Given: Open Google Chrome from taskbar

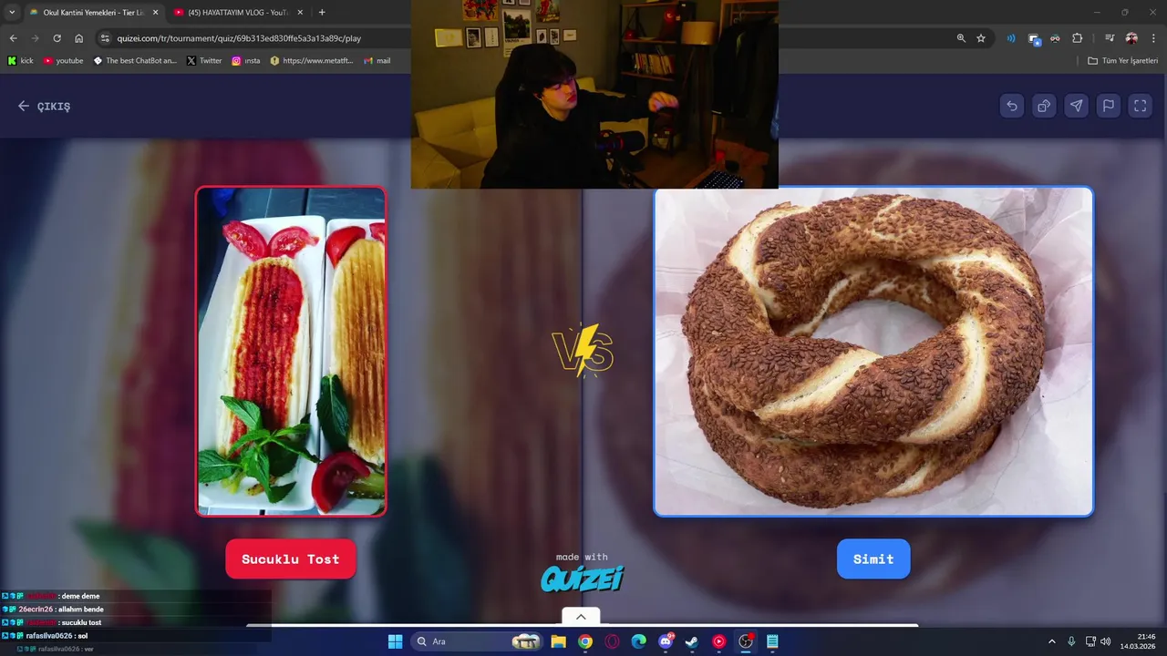Looking at the screenshot, I should click(585, 641).
